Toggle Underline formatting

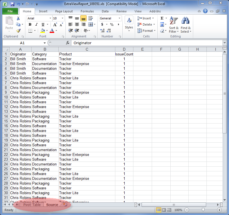(43, 24)
